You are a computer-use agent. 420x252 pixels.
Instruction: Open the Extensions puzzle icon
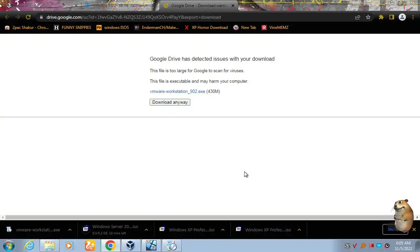tap(381, 17)
